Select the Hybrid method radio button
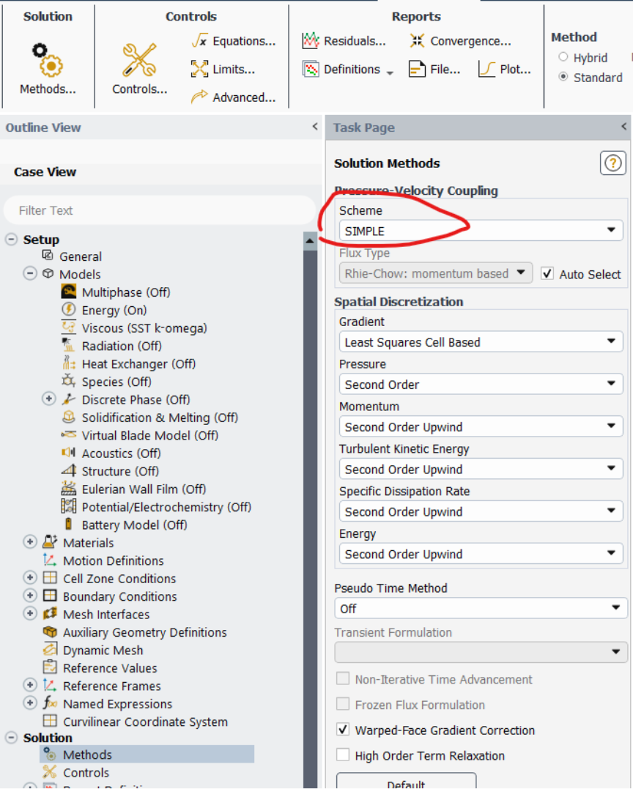 pos(563,57)
